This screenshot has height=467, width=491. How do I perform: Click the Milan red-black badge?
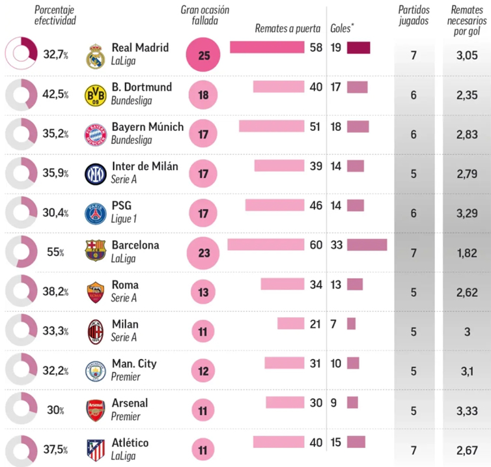(96, 332)
